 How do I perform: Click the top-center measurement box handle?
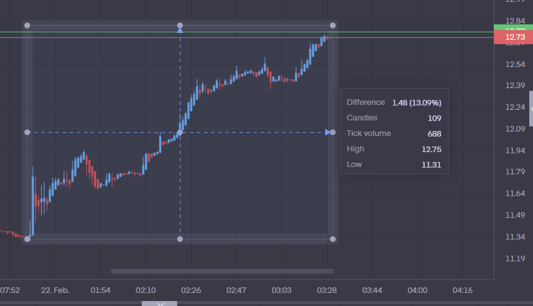click(180, 25)
